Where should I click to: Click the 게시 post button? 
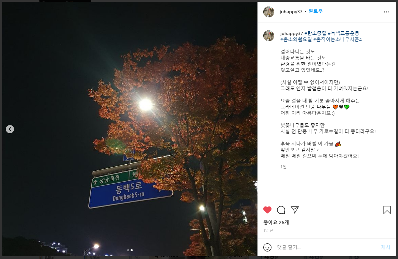pos(385,247)
